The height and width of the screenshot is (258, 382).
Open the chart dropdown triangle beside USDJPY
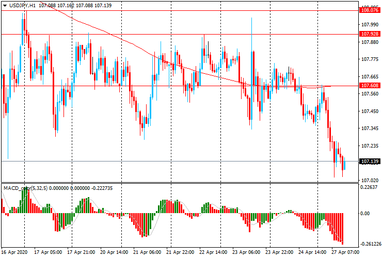(x=5, y=6)
